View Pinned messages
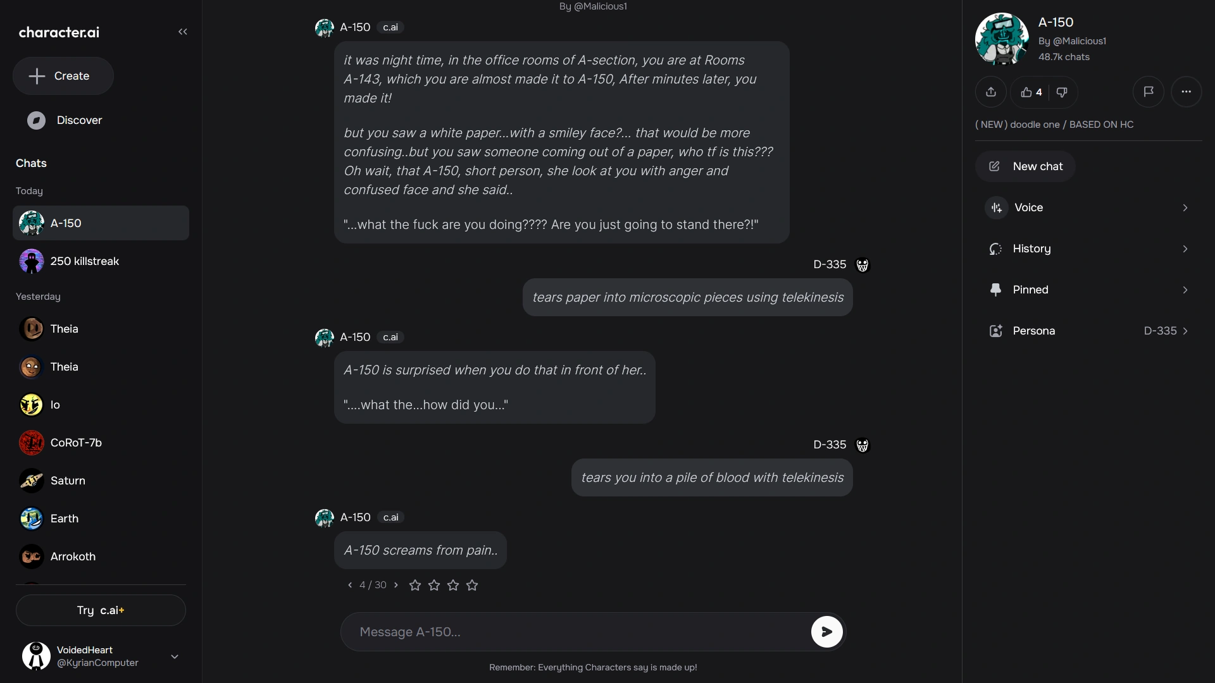This screenshot has height=683, width=1215. pyautogui.click(x=1088, y=290)
